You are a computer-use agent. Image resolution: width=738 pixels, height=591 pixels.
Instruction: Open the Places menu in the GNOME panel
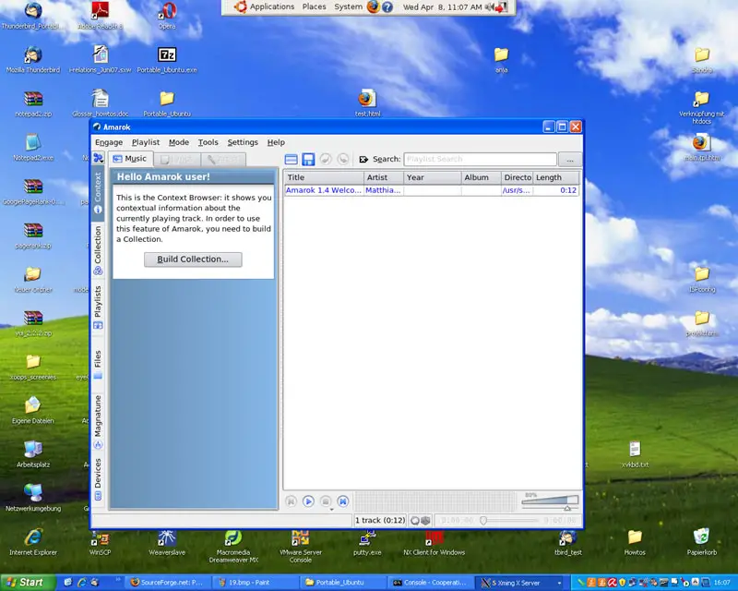click(314, 6)
